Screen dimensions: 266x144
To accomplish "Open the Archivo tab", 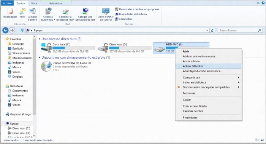I will (x=7, y=3).
